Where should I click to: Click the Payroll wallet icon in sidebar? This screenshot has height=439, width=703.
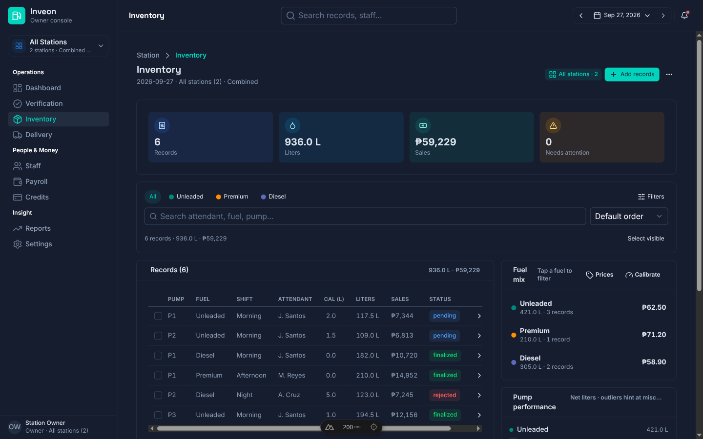point(18,181)
